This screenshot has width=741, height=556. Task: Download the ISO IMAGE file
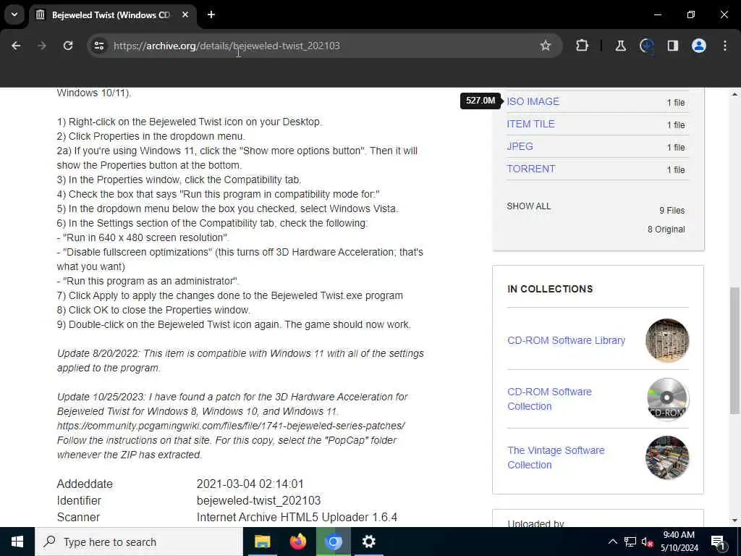533,101
